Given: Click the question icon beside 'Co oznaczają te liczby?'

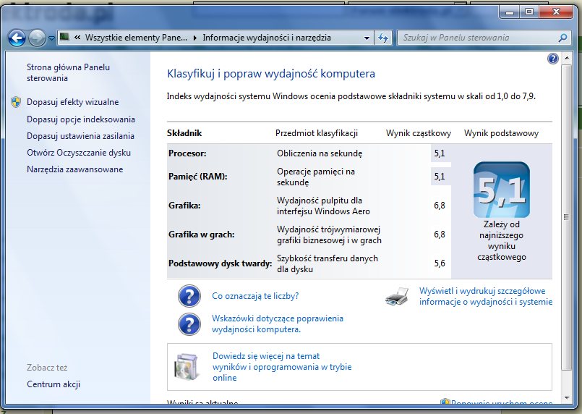Looking at the screenshot, I should pos(189,296).
